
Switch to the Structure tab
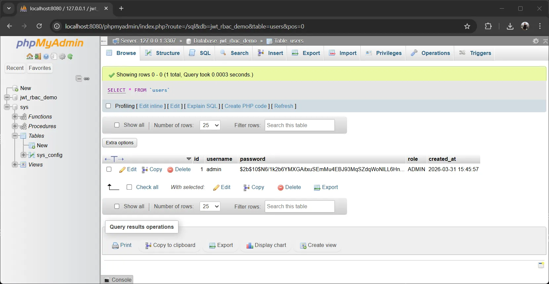tap(163, 53)
